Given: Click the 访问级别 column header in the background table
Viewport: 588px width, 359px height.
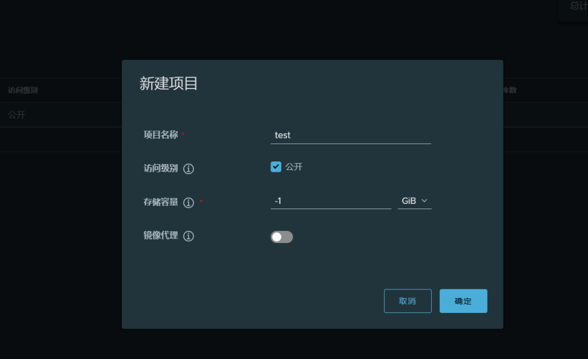Looking at the screenshot, I should pyautogui.click(x=23, y=90).
